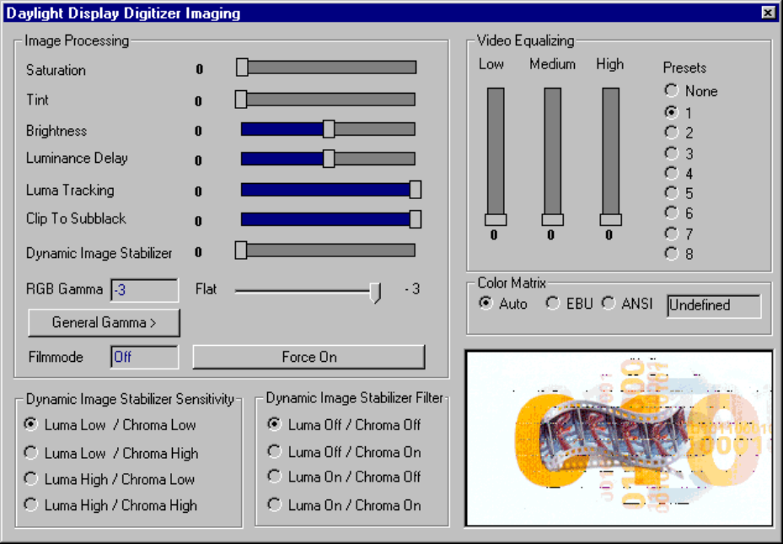Choose EBU color matrix option
The height and width of the screenshot is (544, 783).
click(552, 304)
